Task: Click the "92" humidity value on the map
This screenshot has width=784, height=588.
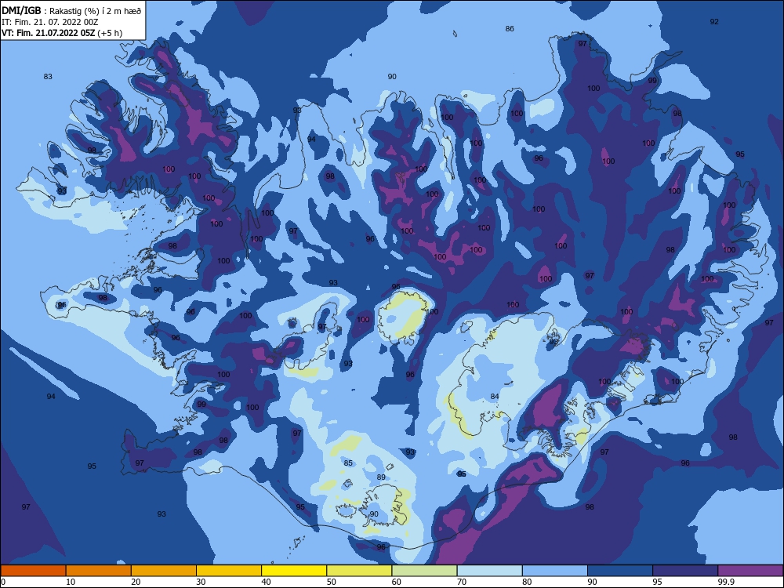Action: click(x=714, y=21)
